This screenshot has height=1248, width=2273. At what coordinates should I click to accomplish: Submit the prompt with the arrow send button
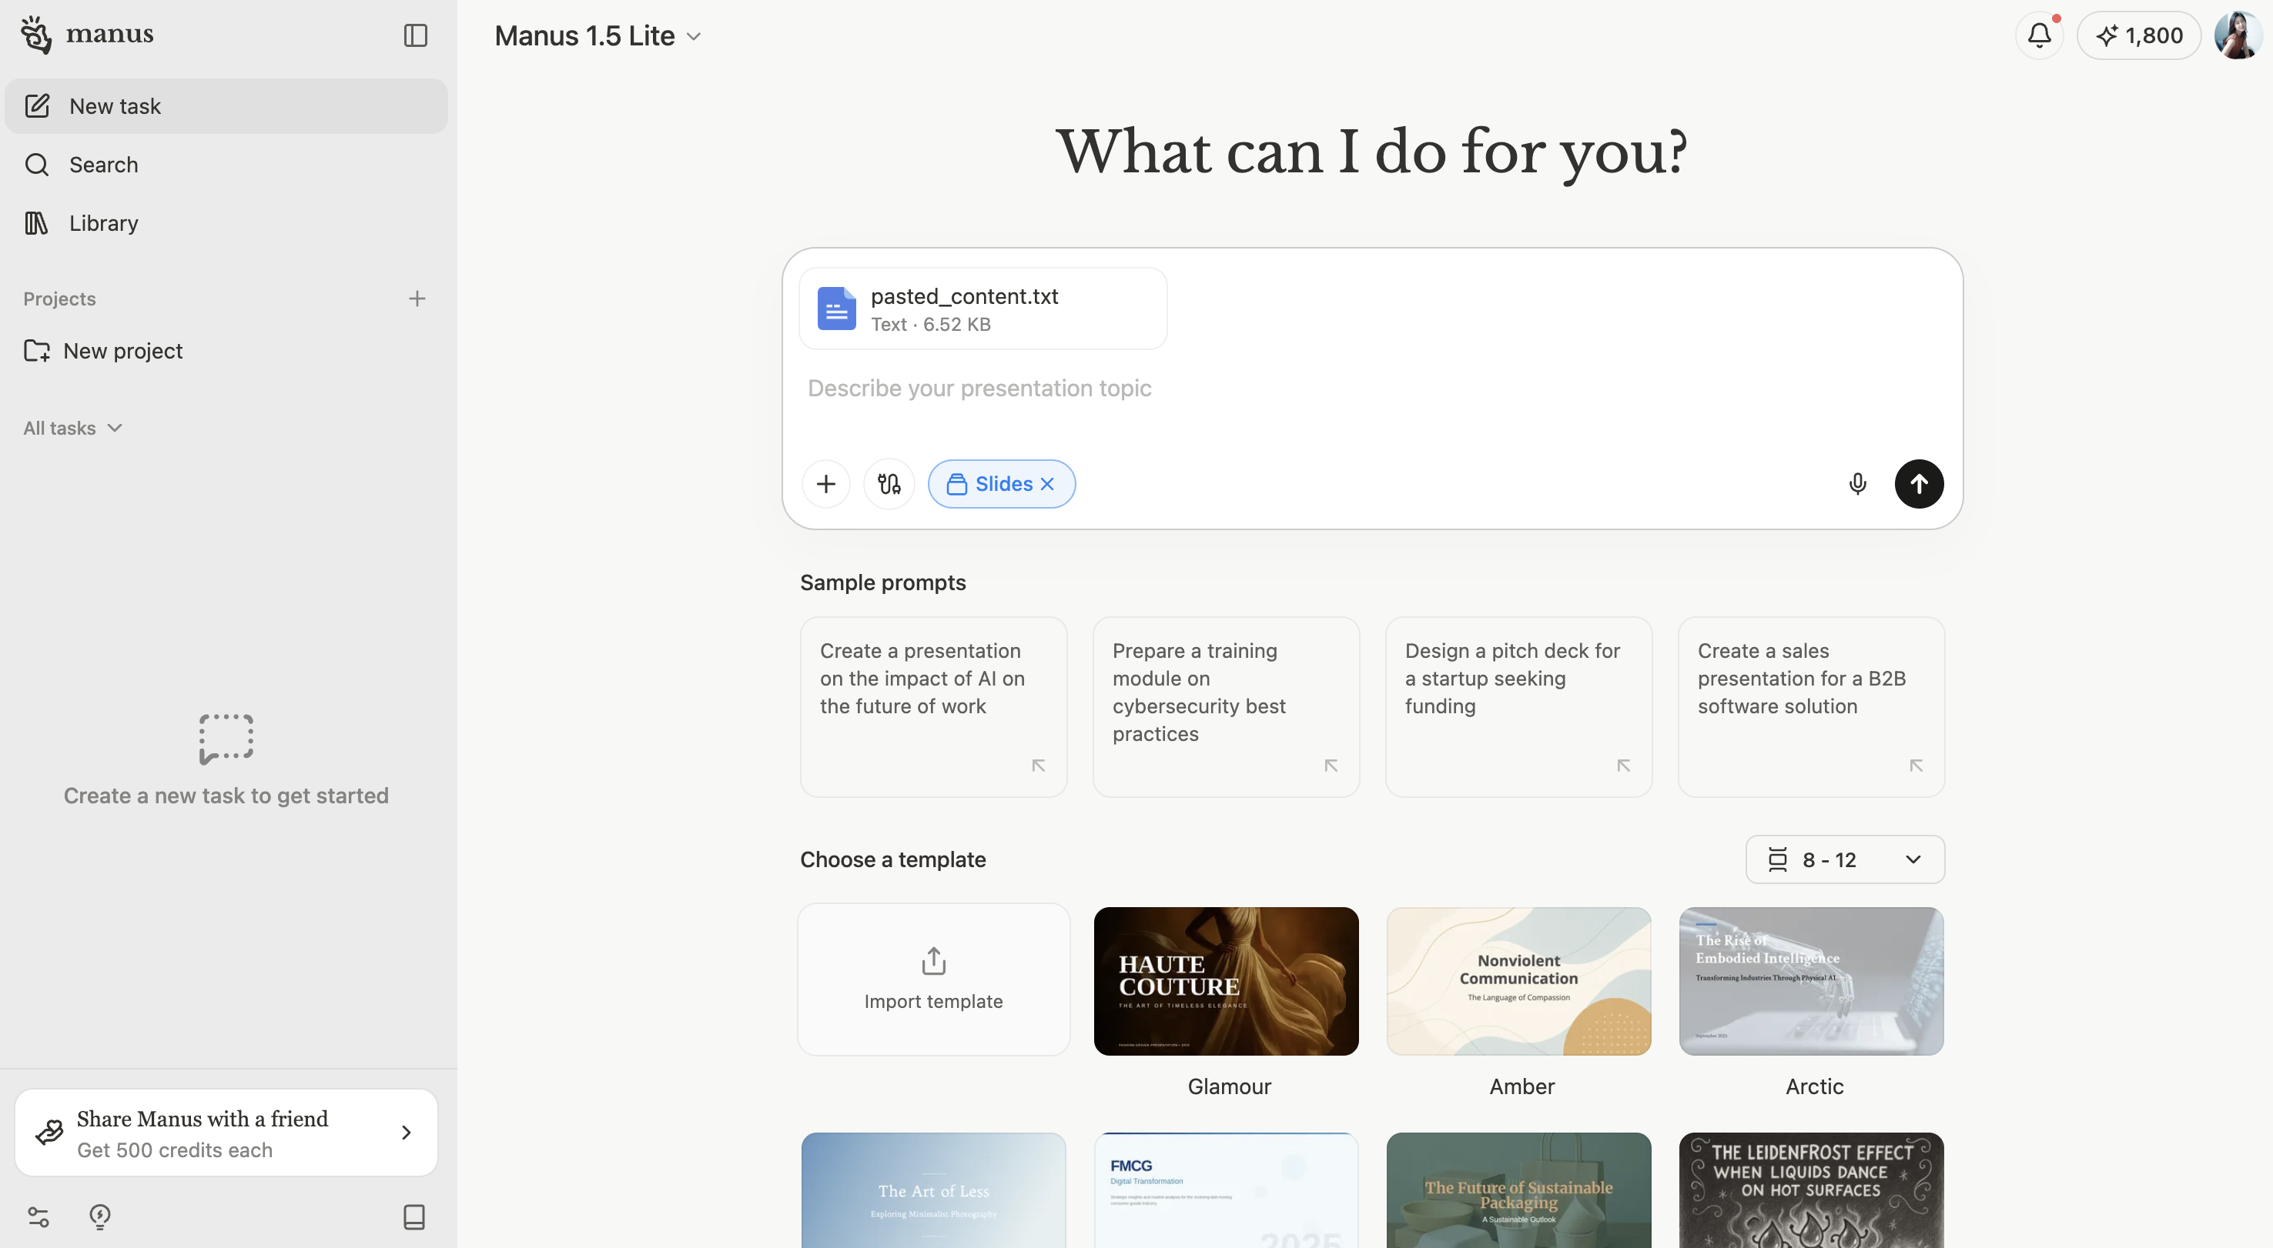pyautogui.click(x=1919, y=484)
